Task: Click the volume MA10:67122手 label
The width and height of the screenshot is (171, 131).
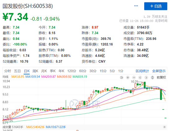Action: [56, 127]
